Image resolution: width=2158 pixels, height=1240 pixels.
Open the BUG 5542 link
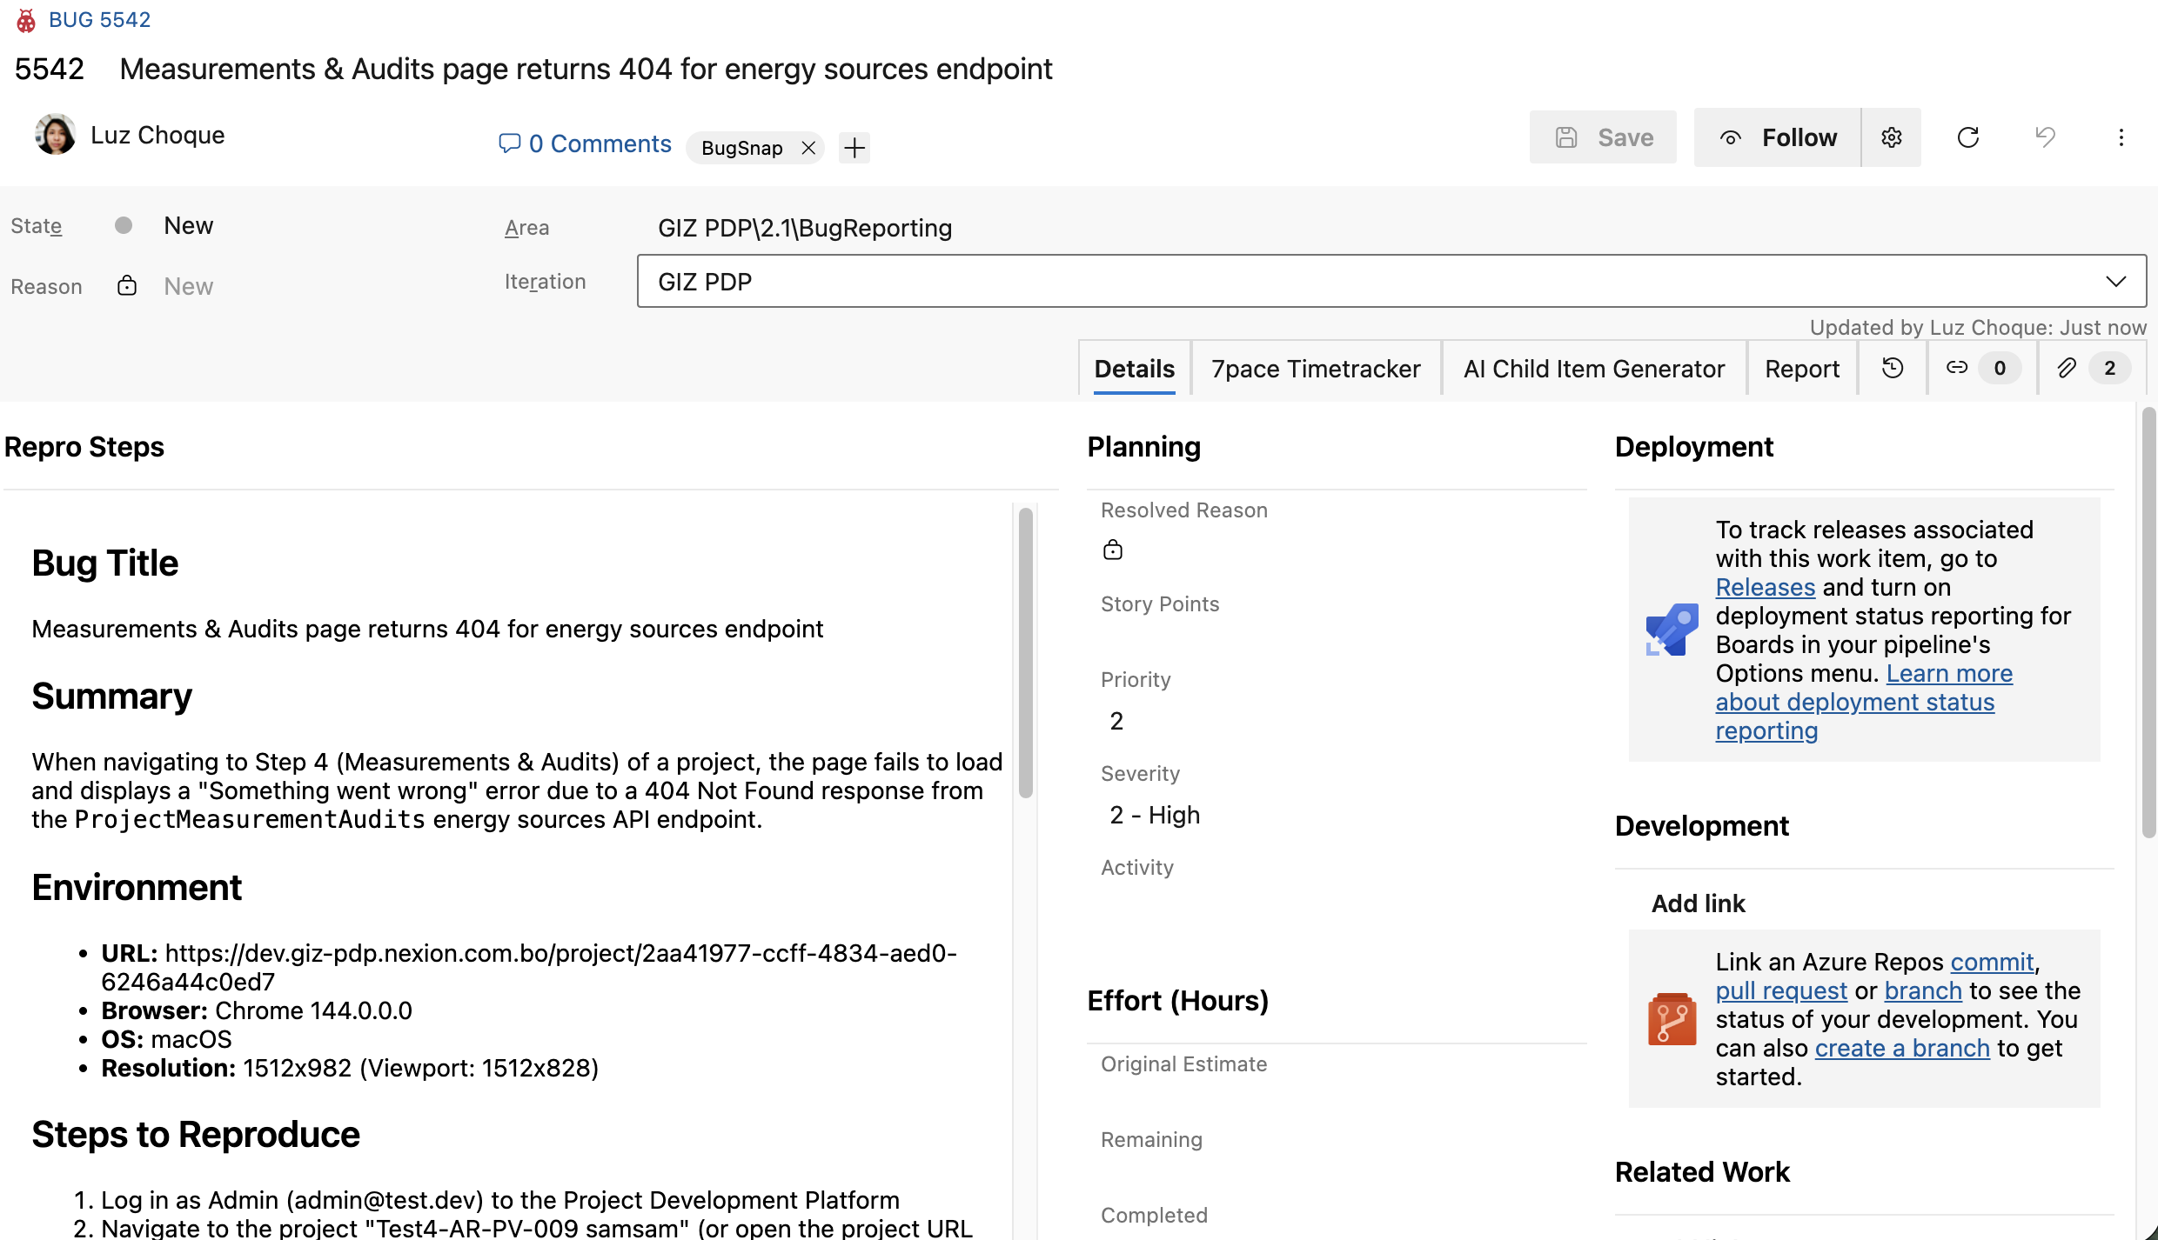[x=99, y=20]
